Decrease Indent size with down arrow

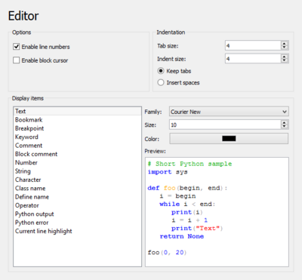pos(285,60)
